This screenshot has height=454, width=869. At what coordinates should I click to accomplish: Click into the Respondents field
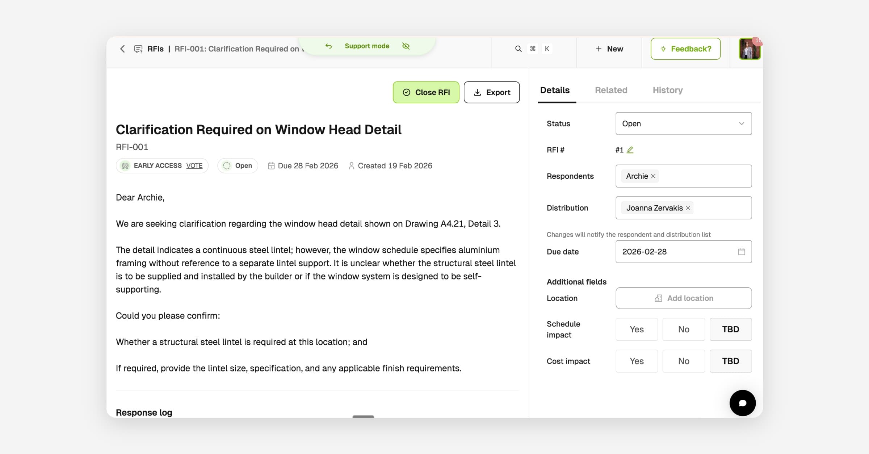point(683,176)
